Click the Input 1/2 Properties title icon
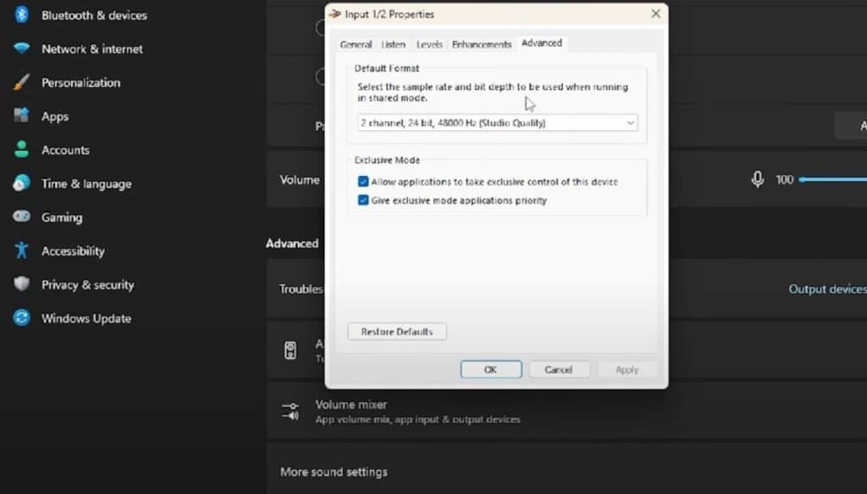Viewport: 867px width, 494px height. [334, 14]
